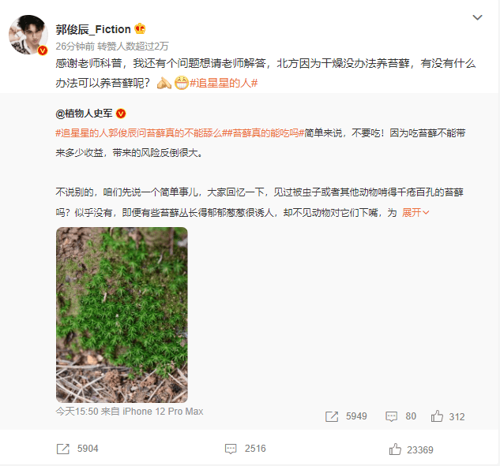
Task: Open the 2516 comments section
Action: point(245,449)
